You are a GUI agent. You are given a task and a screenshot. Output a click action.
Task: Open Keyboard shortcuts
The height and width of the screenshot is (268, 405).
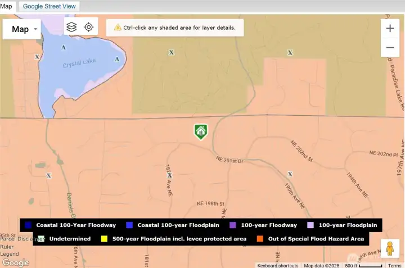tap(278, 265)
